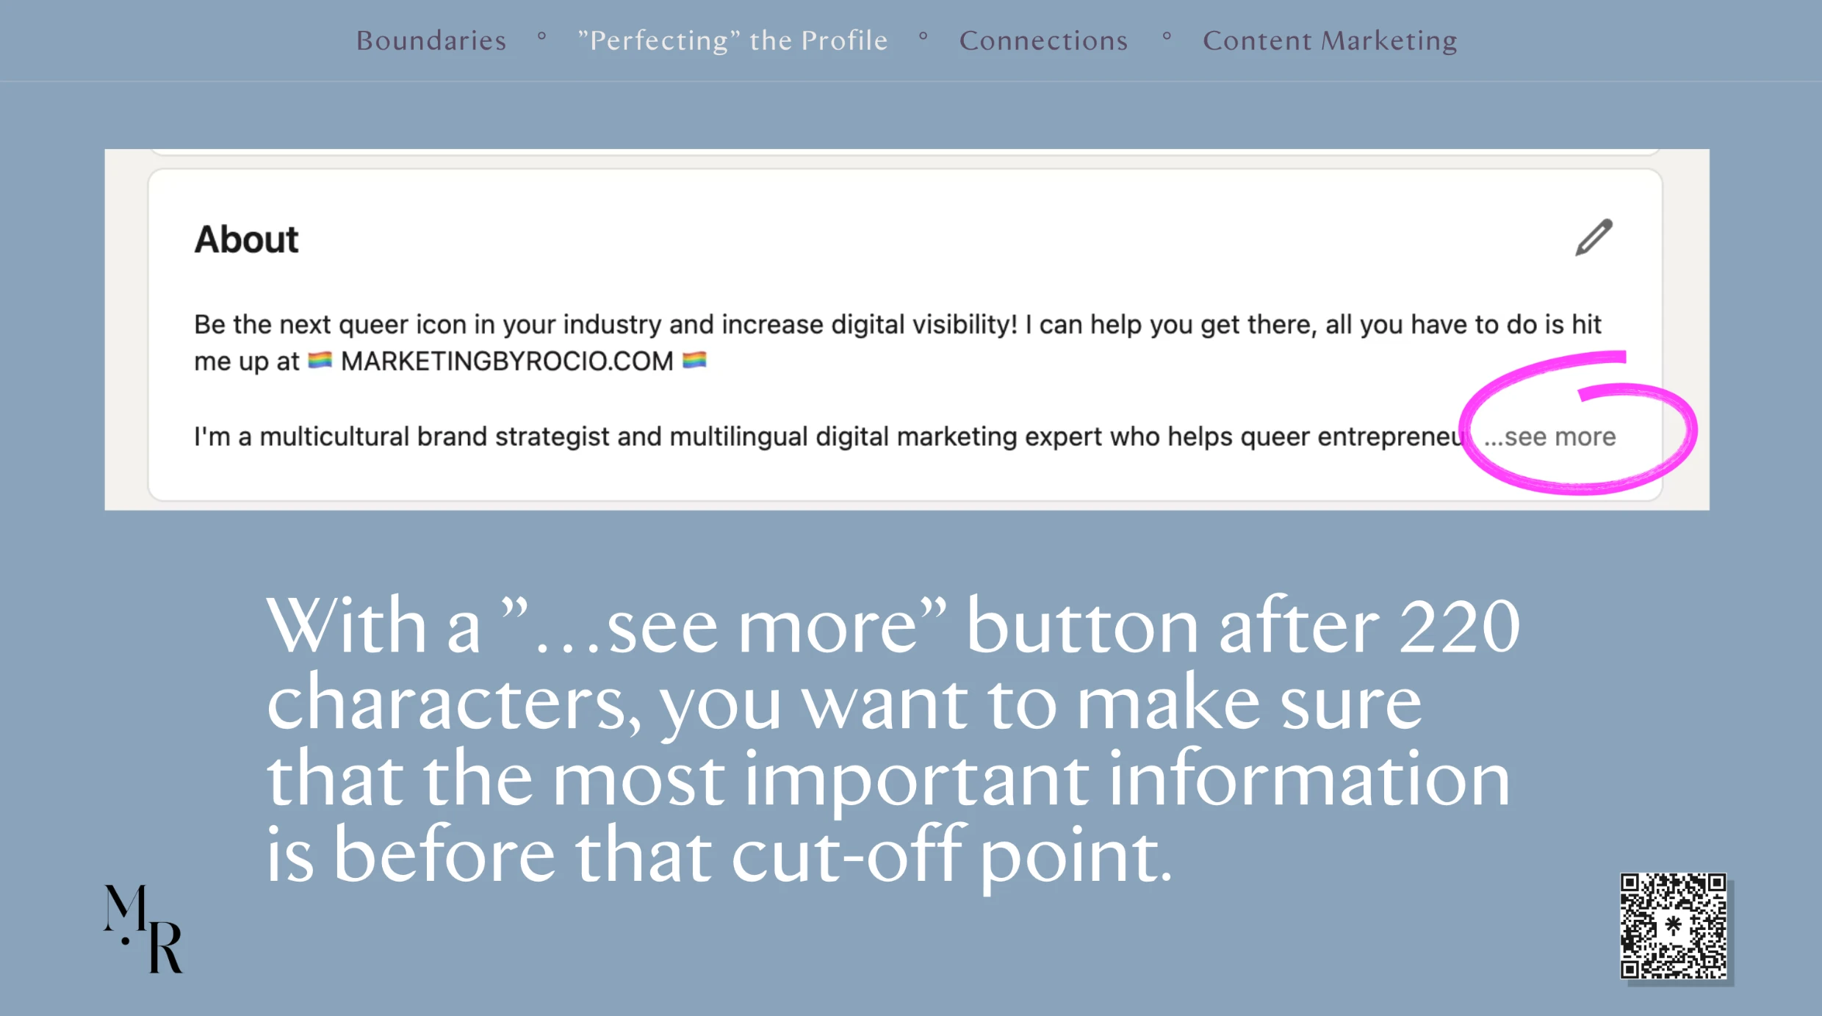Screen dimensions: 1822x1016
Task: Click the dot separator before Connections
Action: coord(923,36)
